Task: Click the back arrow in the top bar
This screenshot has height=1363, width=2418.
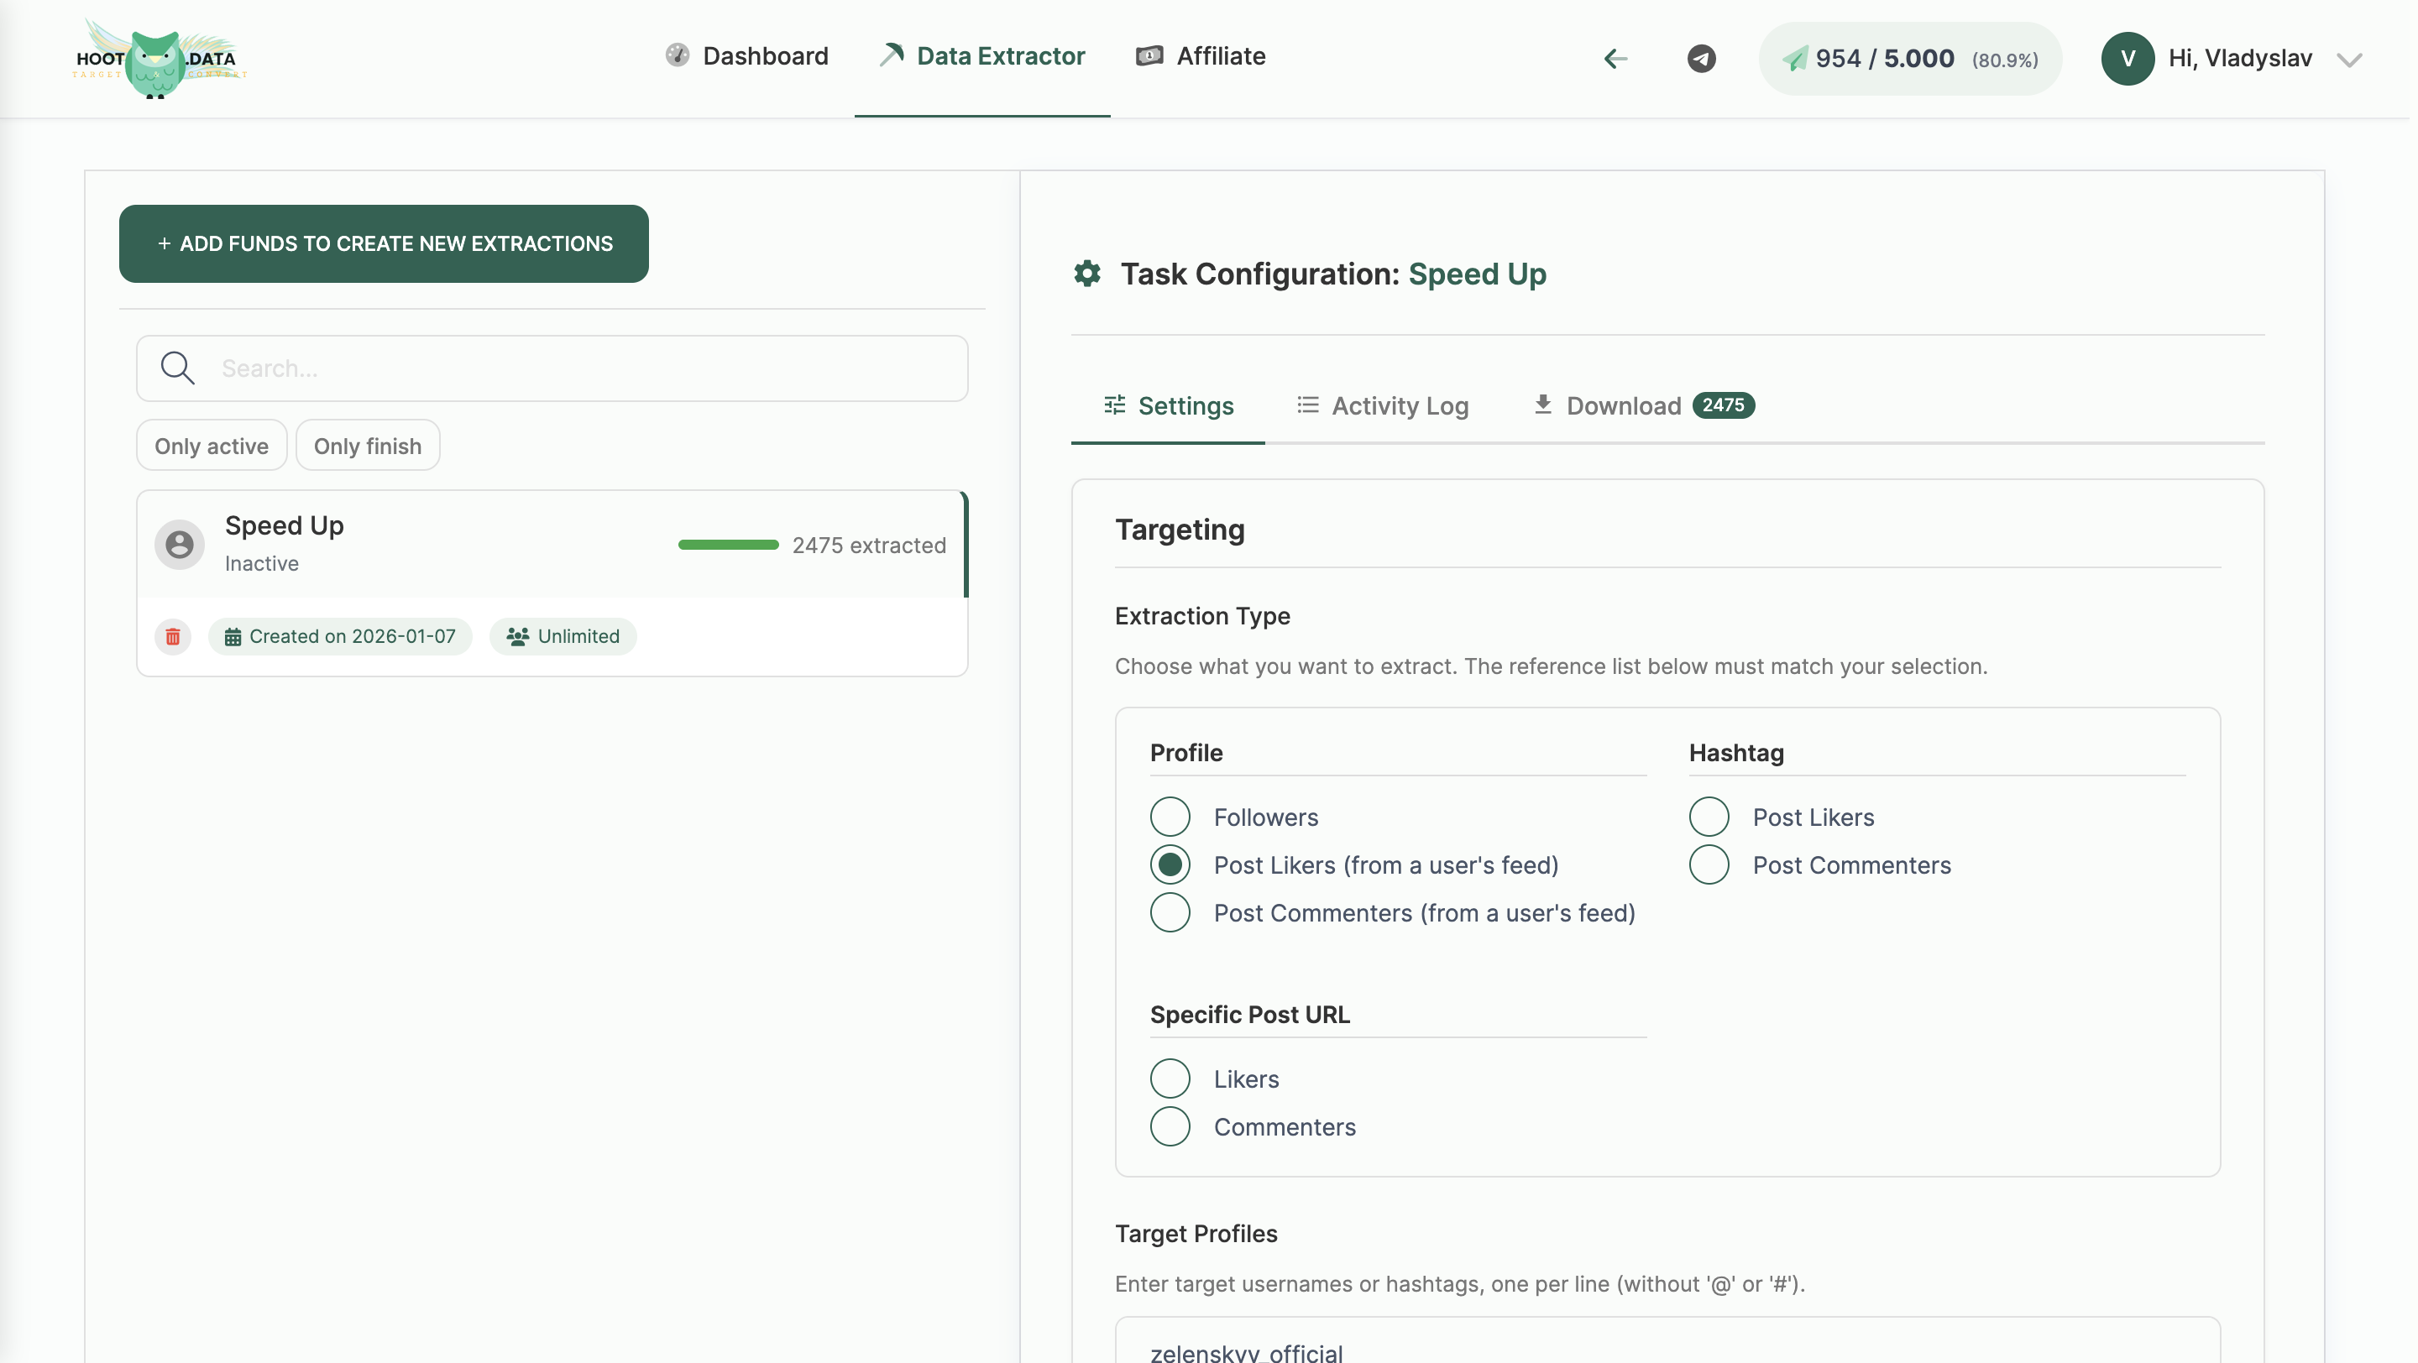Action: tap(1615, 58)
